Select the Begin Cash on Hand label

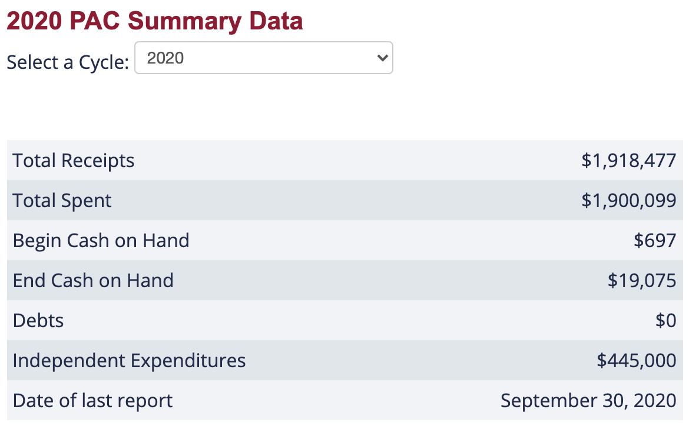click(x=101, y=240)
